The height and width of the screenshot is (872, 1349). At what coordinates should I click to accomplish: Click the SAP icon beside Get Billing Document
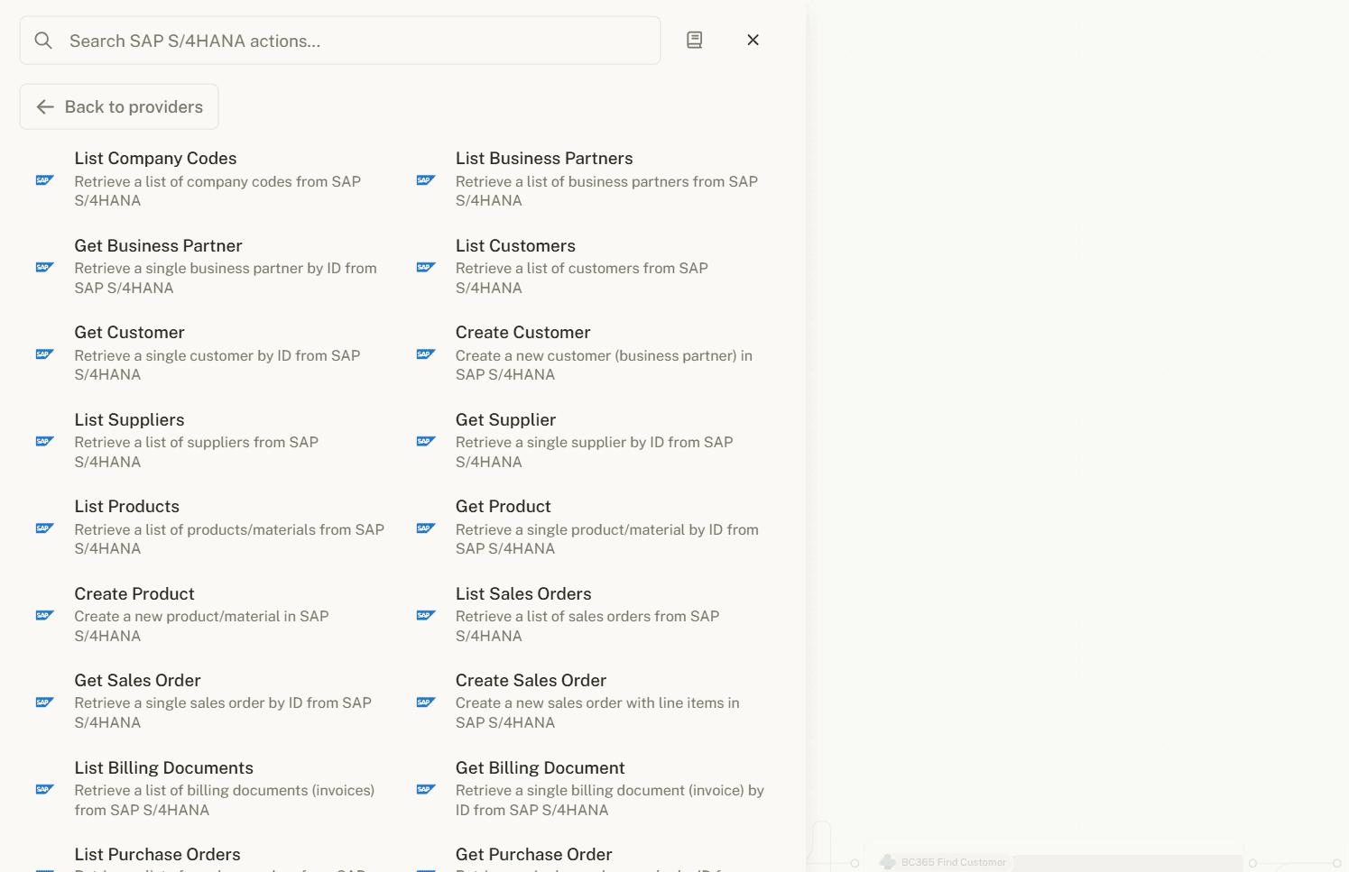(x=425, y=789)
